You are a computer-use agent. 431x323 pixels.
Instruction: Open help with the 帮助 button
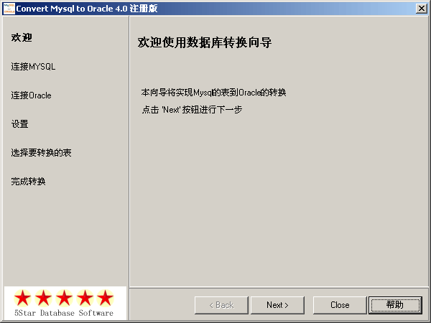[395, 305]
